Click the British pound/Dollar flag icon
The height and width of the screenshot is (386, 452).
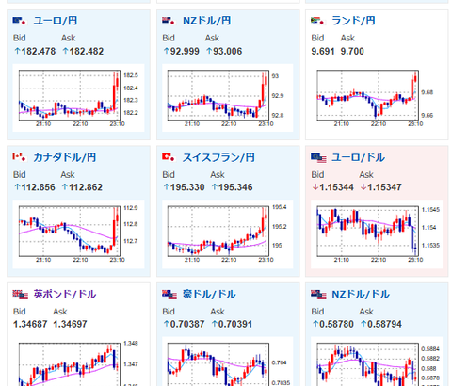(x=21, y=295)
